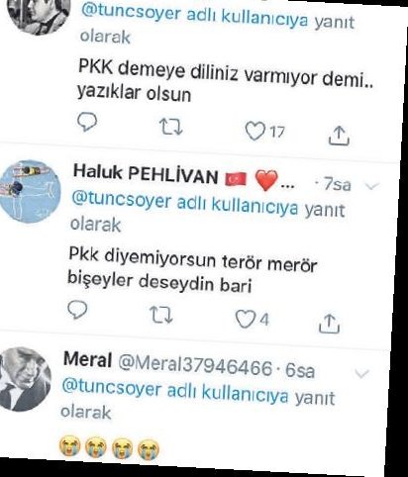
Task: Open the options chevron on Meral's tweet
Action: 361,374
